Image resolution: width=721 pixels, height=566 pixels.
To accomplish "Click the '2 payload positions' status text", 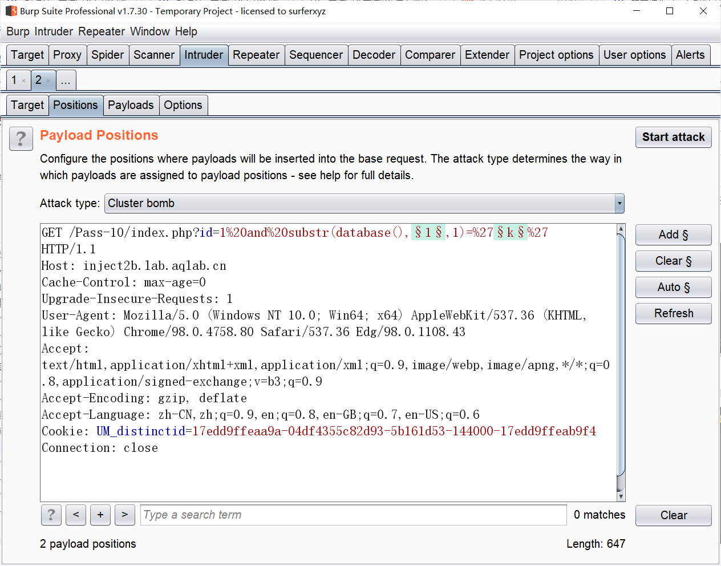I will tap(88, 544).
